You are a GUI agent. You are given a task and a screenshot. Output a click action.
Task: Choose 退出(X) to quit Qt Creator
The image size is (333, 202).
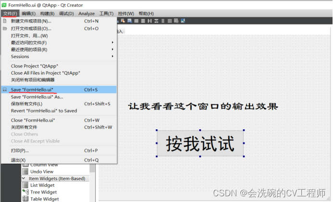(59, 160)
